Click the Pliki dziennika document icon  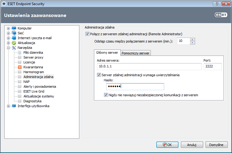pyautogui.click(x=19, y=53)
